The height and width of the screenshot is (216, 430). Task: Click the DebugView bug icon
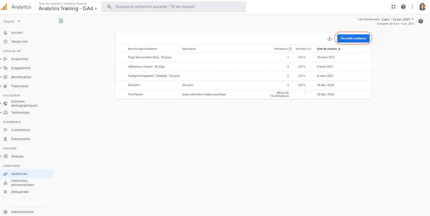[6, 192]
